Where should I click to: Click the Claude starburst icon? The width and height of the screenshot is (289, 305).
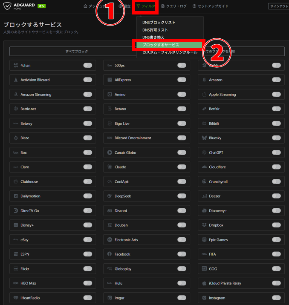tap(110, 167)
